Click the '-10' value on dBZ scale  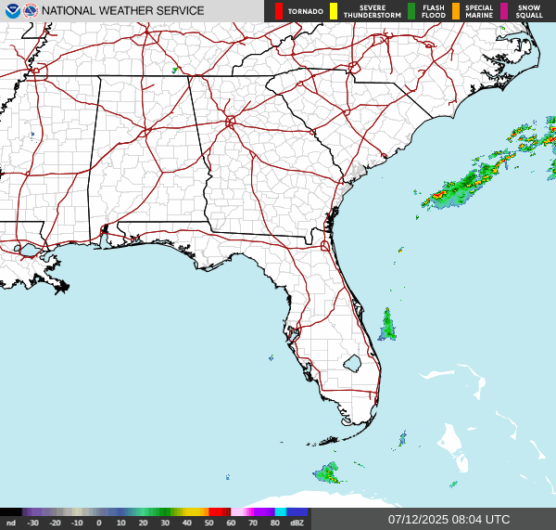(77, 523)
